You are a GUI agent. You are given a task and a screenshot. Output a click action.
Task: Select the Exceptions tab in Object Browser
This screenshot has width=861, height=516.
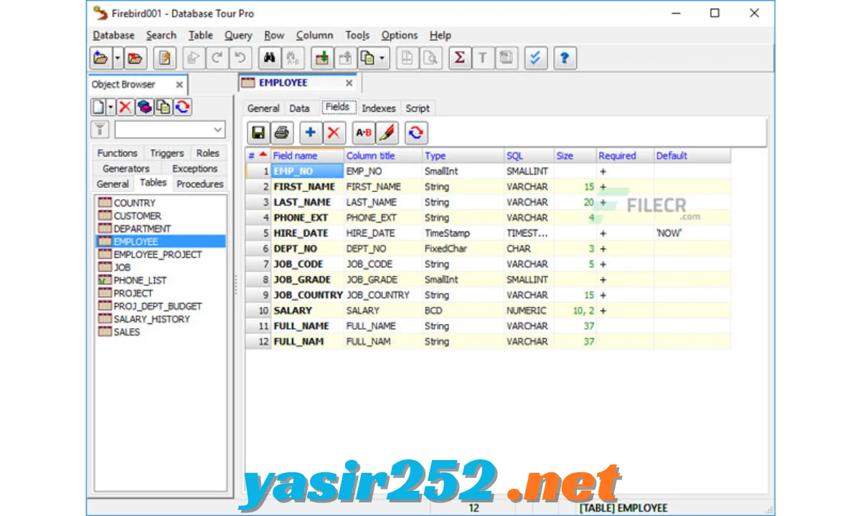194,168
